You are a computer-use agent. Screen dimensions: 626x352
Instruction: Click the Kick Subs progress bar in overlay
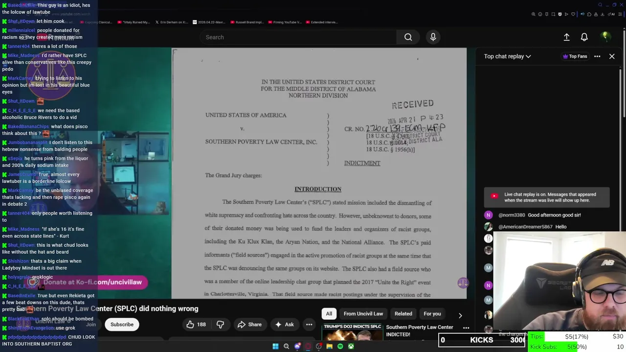point(576,347)
